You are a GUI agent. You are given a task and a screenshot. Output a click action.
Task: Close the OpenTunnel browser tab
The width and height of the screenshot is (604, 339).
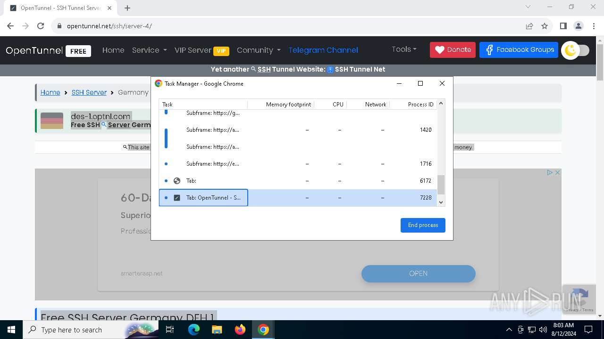click(x=109, y=8)
